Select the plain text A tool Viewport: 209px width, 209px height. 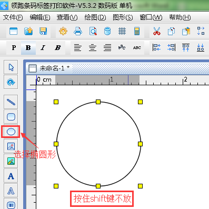click(11, 176)
